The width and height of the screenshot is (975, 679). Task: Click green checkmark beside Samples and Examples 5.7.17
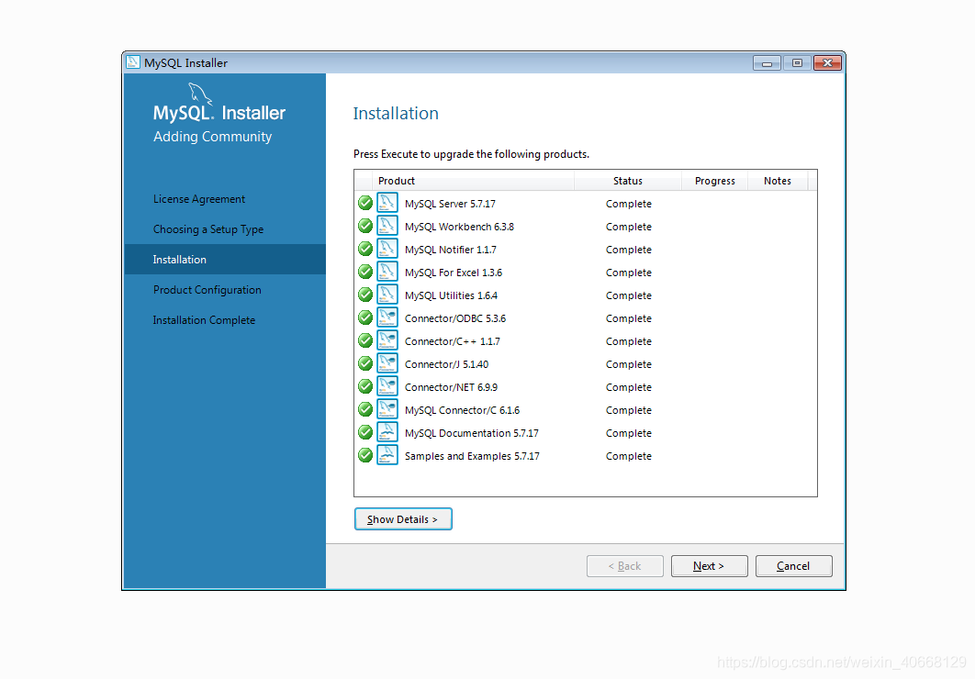click(x=365, y=456)
